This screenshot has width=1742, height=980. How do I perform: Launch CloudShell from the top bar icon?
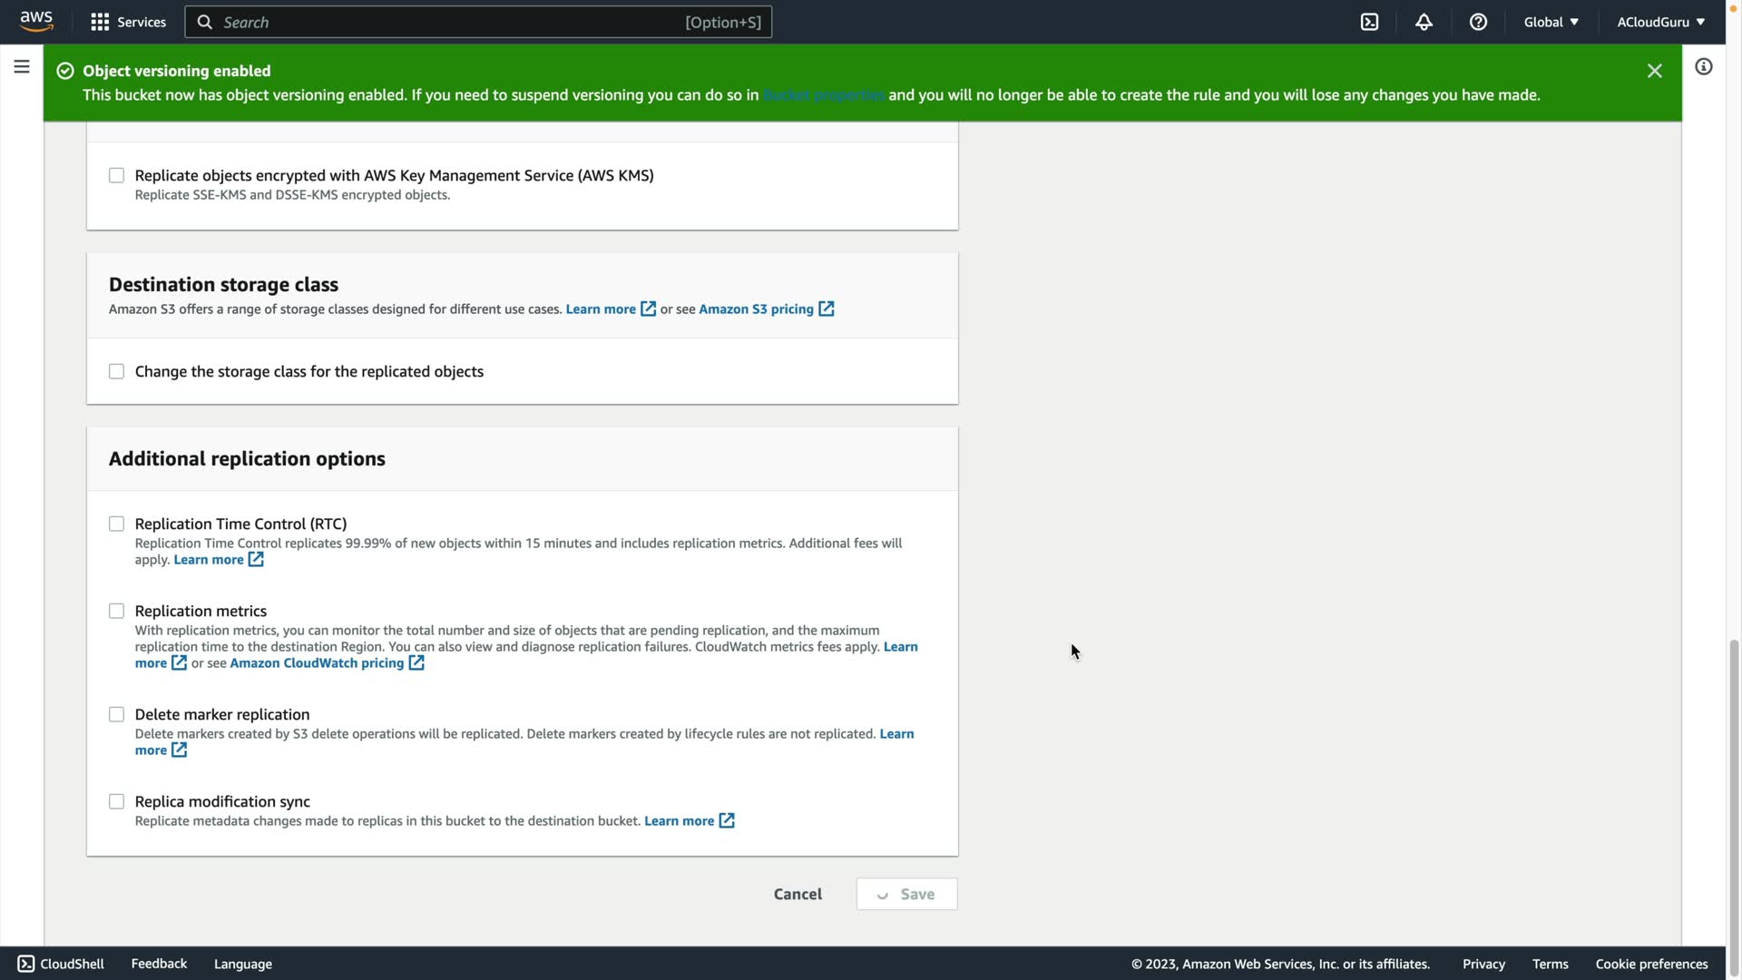(x=1369, y=22)
